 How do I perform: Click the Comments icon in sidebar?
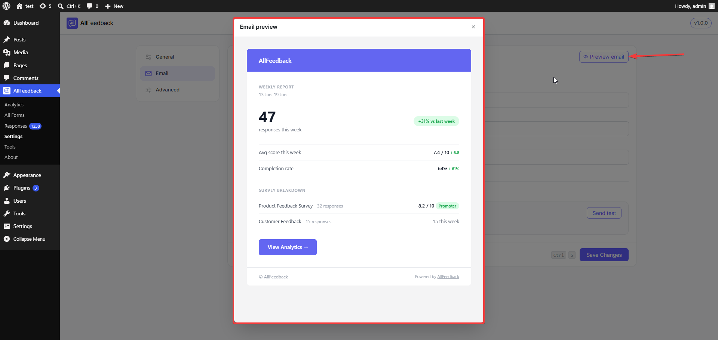click(7, 78)
